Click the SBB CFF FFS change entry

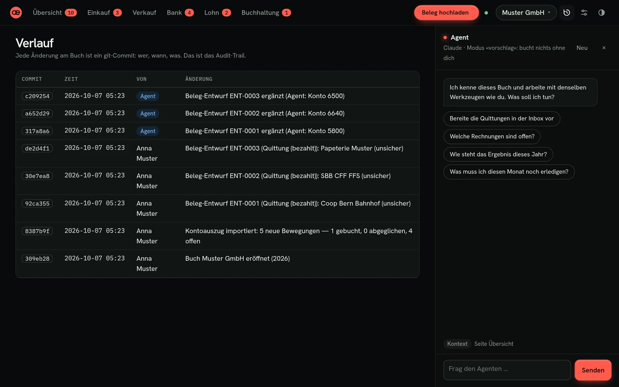pyautogui.click(x=288, y=176)
